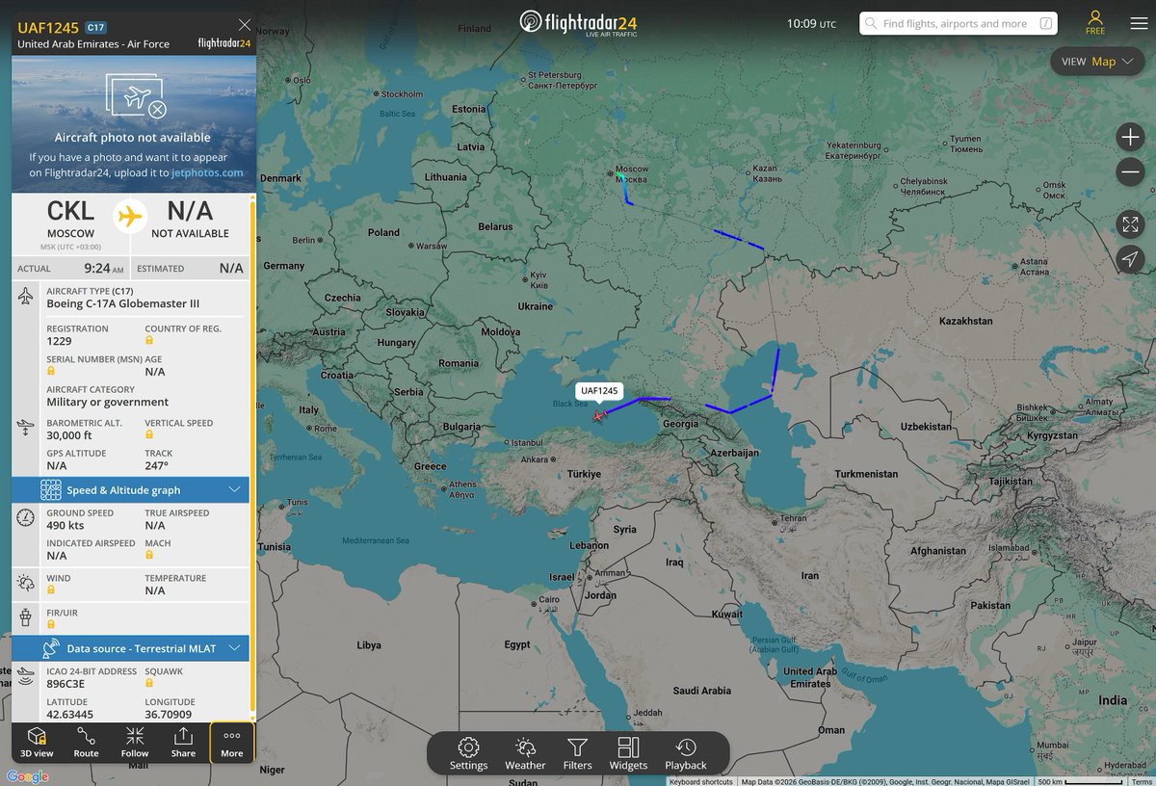Click the search flights and airports field
This screenshot has height=786, width=1156.
959,23
